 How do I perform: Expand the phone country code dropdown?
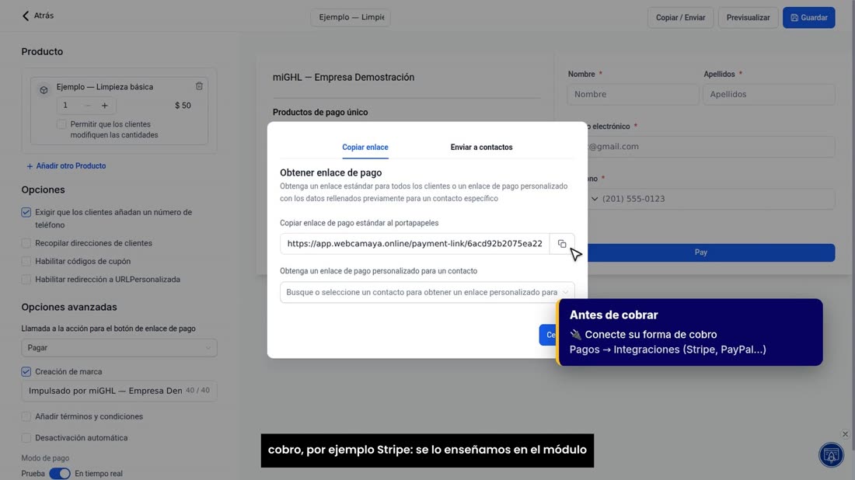[x=595, y=199]
